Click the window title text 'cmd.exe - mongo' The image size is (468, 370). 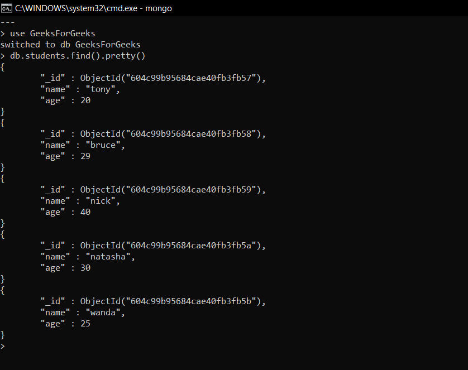point(93,8)
